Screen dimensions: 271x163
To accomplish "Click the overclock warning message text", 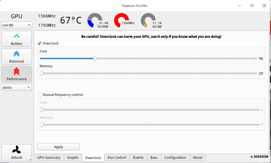I will [152, 36].
